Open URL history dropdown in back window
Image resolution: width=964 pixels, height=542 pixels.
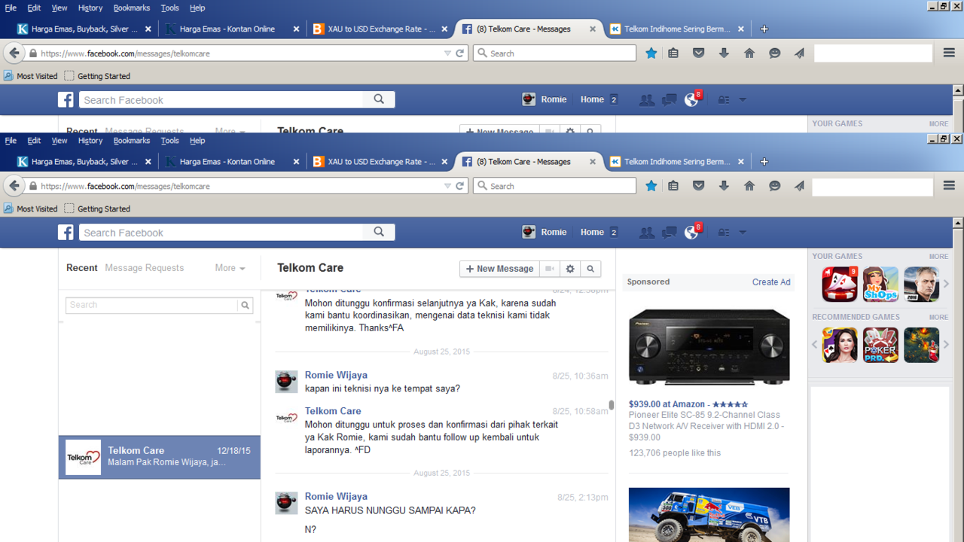[447, 53]
